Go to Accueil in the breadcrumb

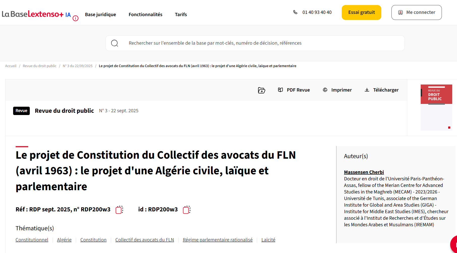click(11, 66)
